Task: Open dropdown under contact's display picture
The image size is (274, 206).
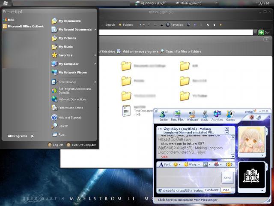Action: 262,155
